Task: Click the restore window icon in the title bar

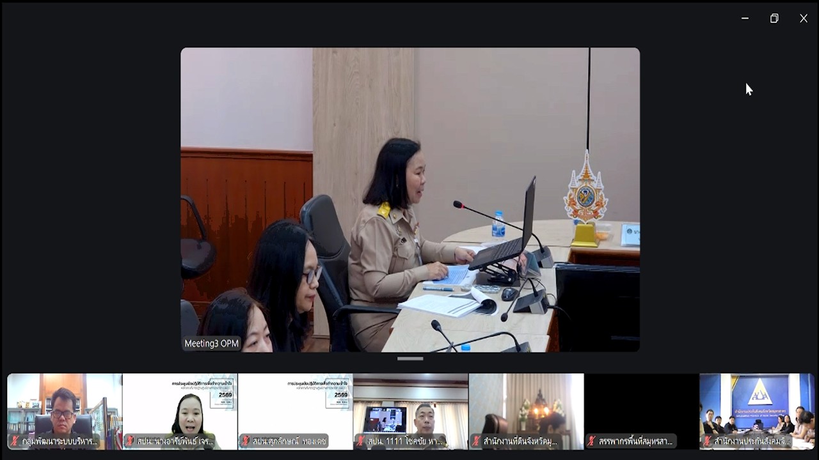Action: tap(774, 19)
